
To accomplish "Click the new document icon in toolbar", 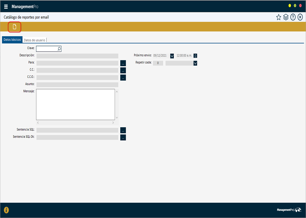I will tap(14, 27).
